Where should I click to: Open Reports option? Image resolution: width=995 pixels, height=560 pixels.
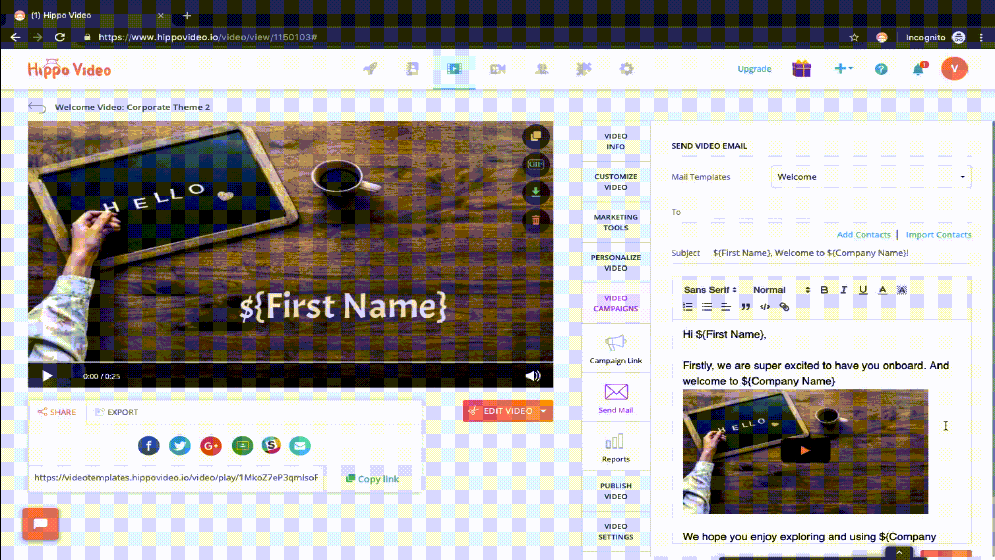[x=616, y=447]
